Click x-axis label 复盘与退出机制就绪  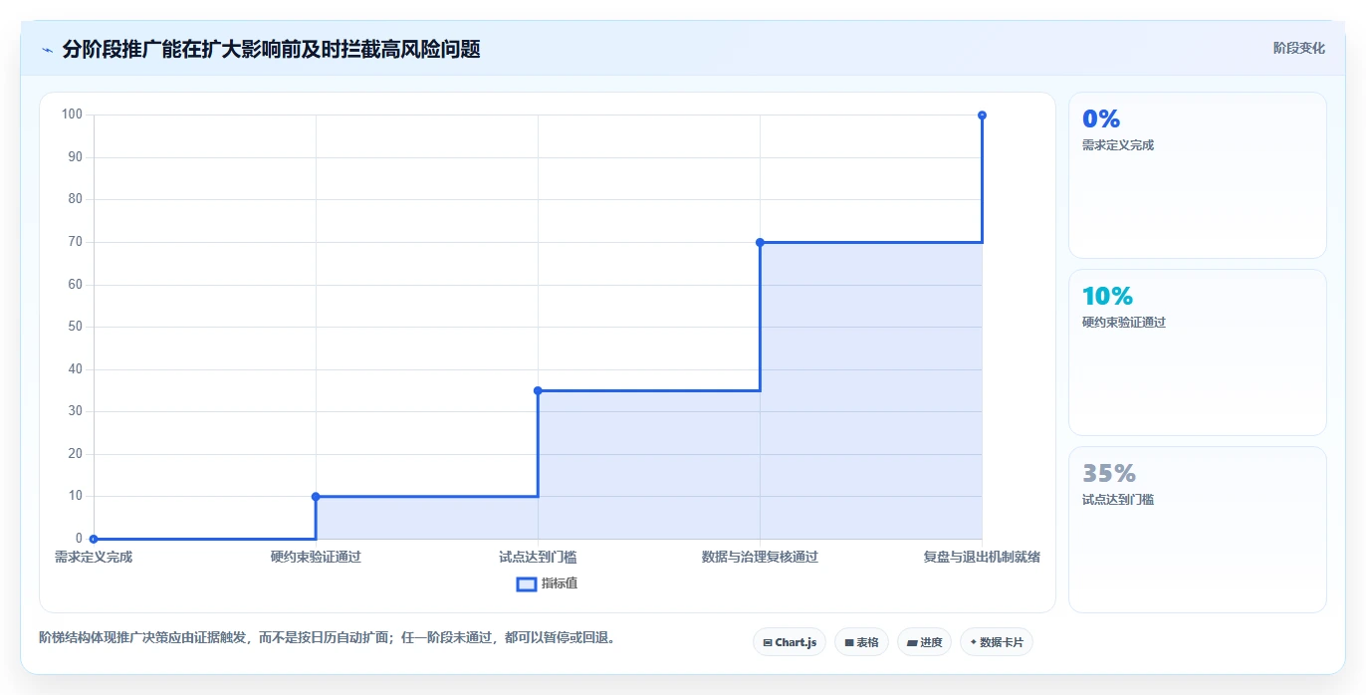pos(982,558)
